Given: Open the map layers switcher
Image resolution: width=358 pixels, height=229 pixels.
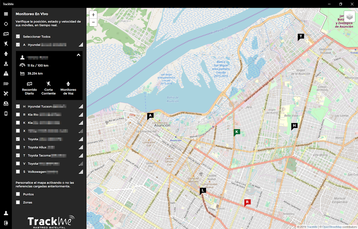Looking at the screenshot, I should (349, 17).
